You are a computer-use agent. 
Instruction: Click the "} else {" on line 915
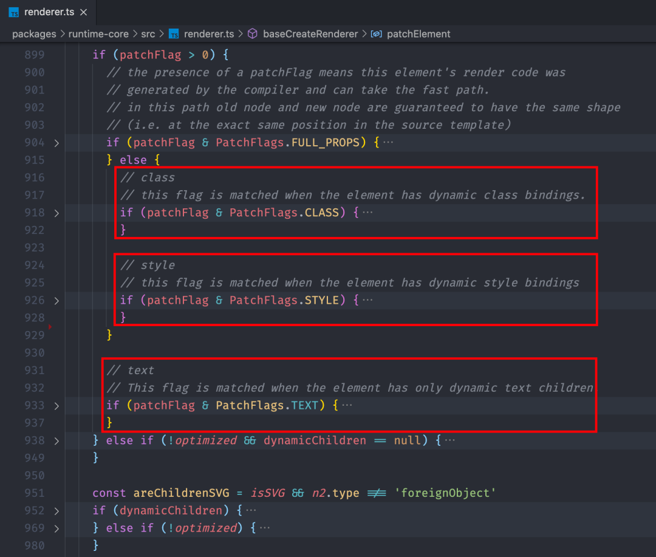click(x=134, y=160)
